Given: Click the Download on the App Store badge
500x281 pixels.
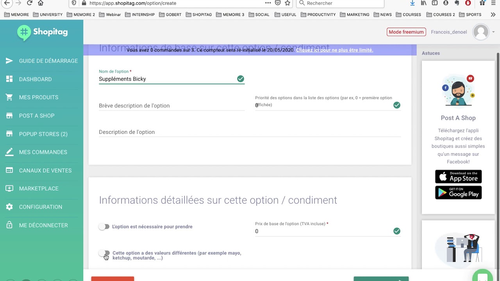Looking at the screenshot, I should [458, 176].
